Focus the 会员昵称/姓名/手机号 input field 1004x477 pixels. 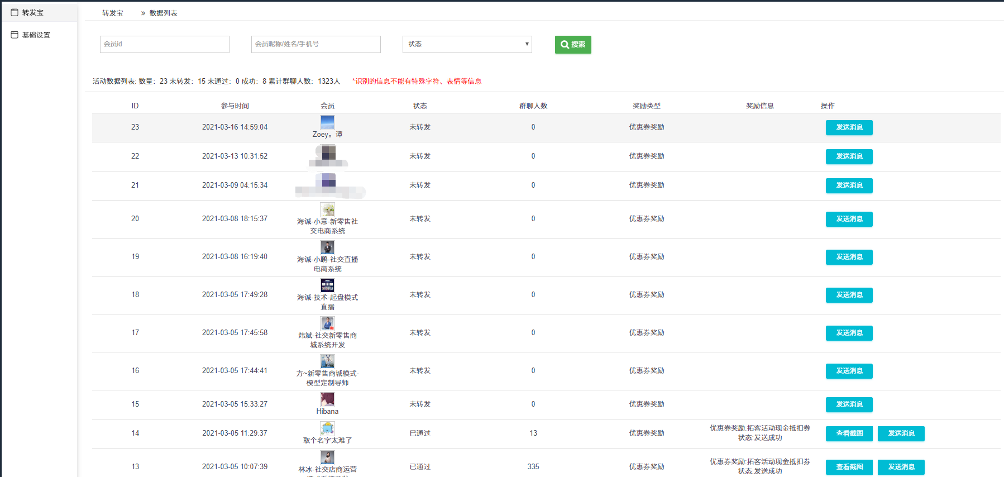click(x=316, y=44)
